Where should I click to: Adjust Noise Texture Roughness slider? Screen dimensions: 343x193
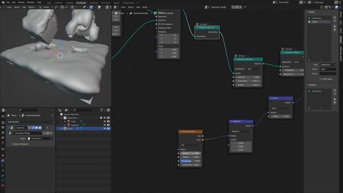[190, 161]
